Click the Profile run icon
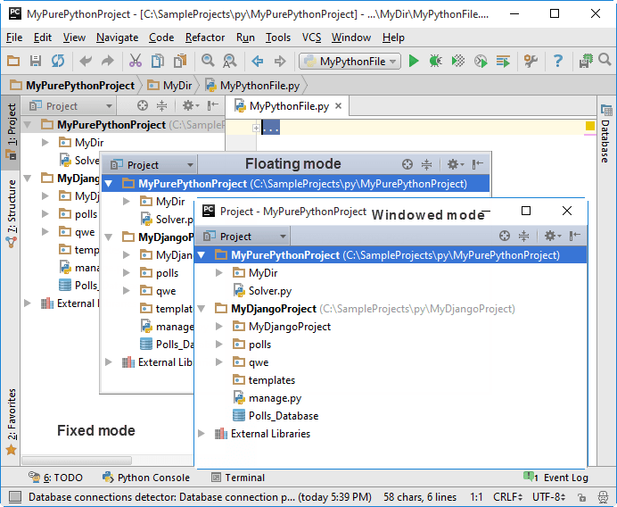 click(x=481, y=61)
